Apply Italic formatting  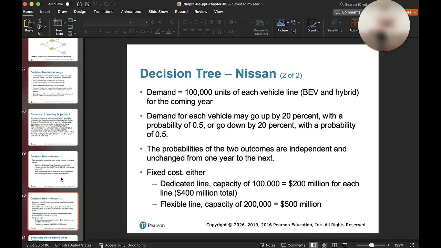pos(94,31)
